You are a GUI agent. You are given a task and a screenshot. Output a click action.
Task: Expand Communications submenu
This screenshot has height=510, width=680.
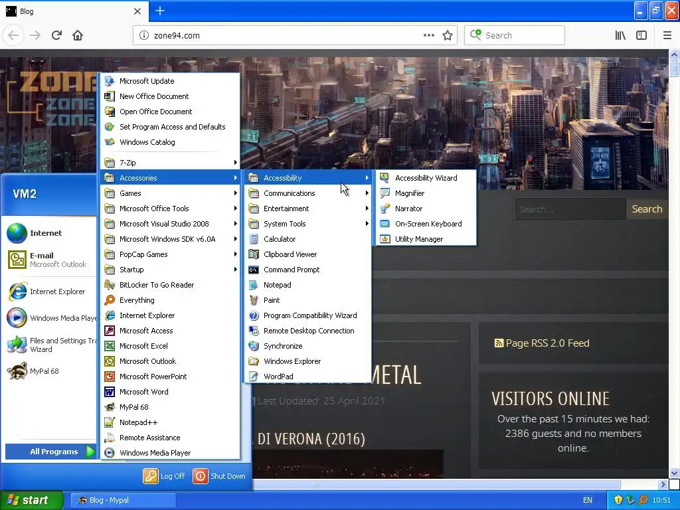(x=308, y=193)
